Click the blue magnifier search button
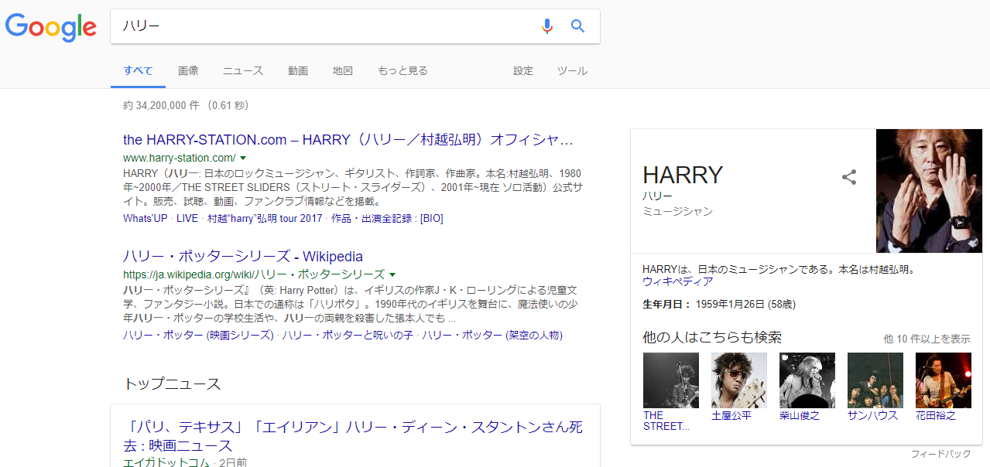 click(x=577, y=26)
